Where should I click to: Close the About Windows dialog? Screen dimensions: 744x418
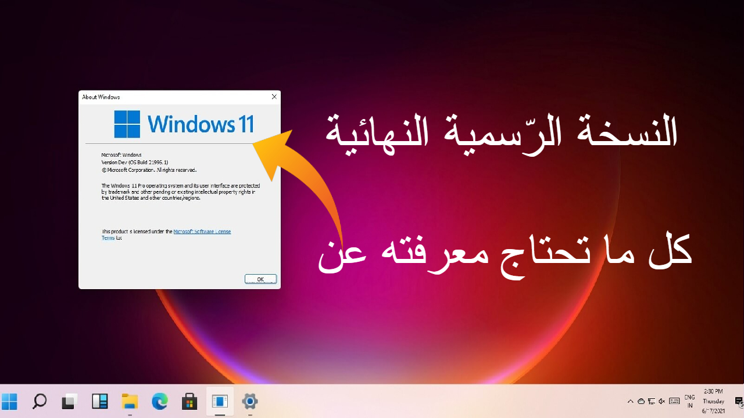pos(274,97)
